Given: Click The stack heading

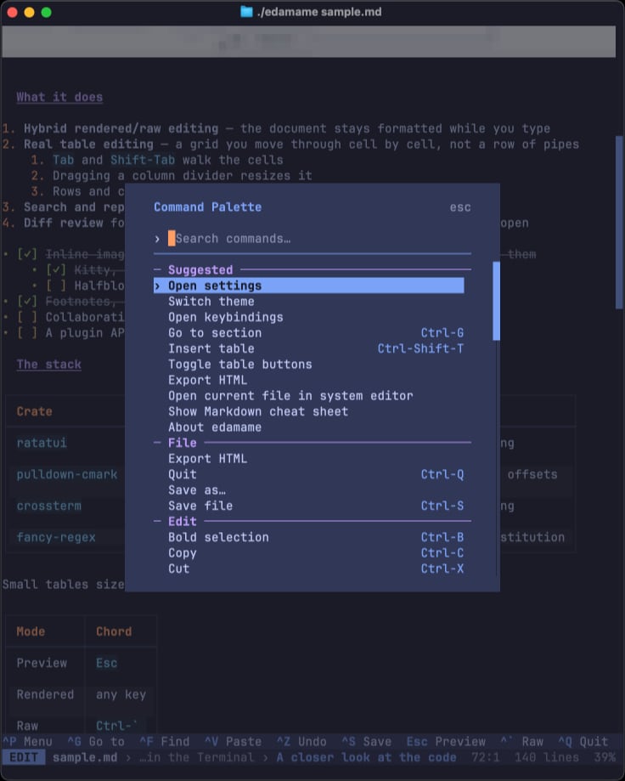Looking at the screenshot, I should [48, 364].
